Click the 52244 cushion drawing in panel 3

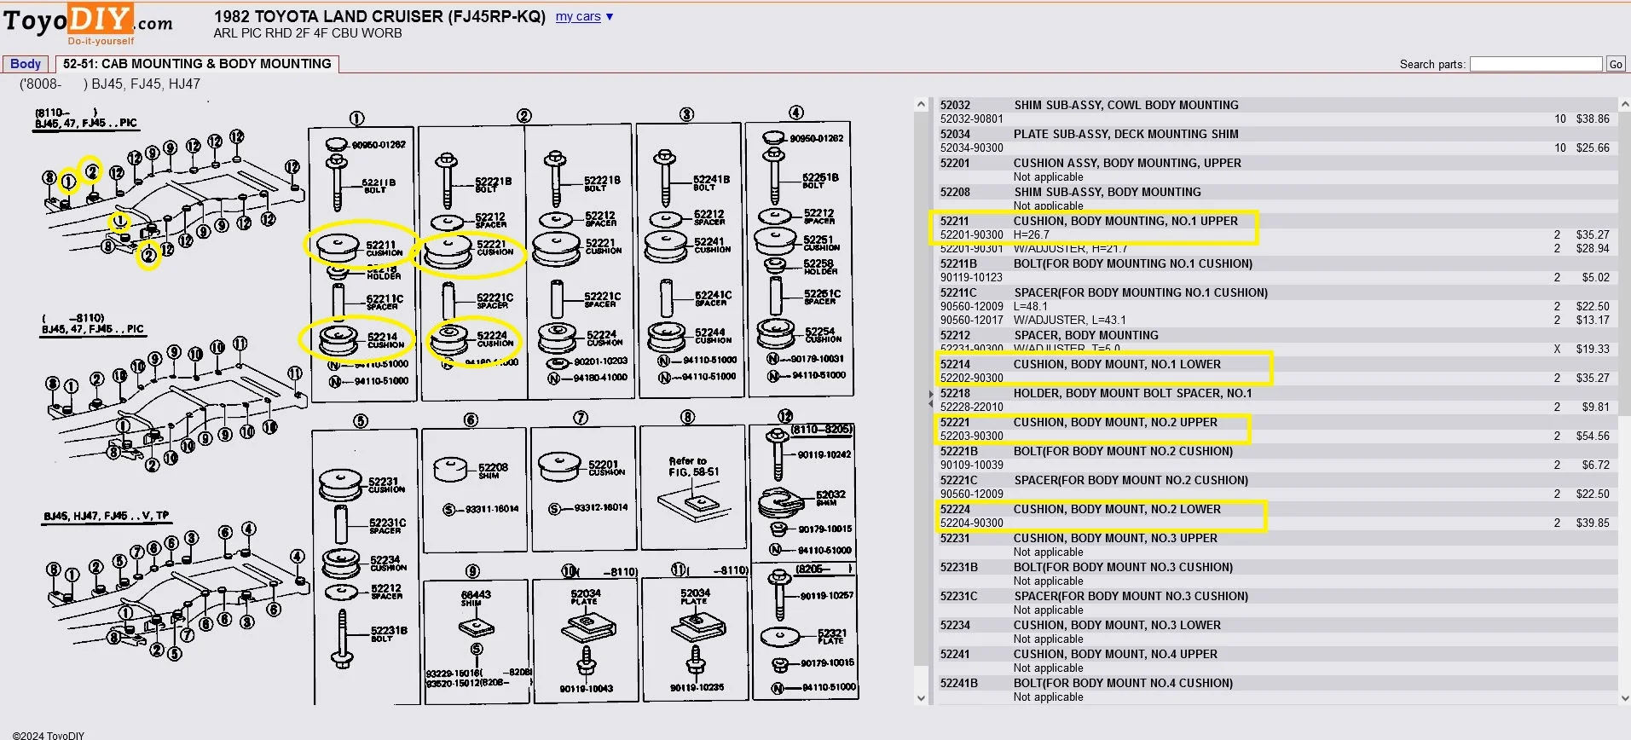click(x=667, y=337)
